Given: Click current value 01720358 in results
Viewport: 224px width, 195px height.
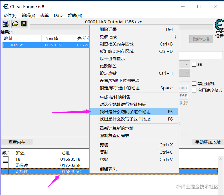Looking at the screenshot, I should 54,45.
